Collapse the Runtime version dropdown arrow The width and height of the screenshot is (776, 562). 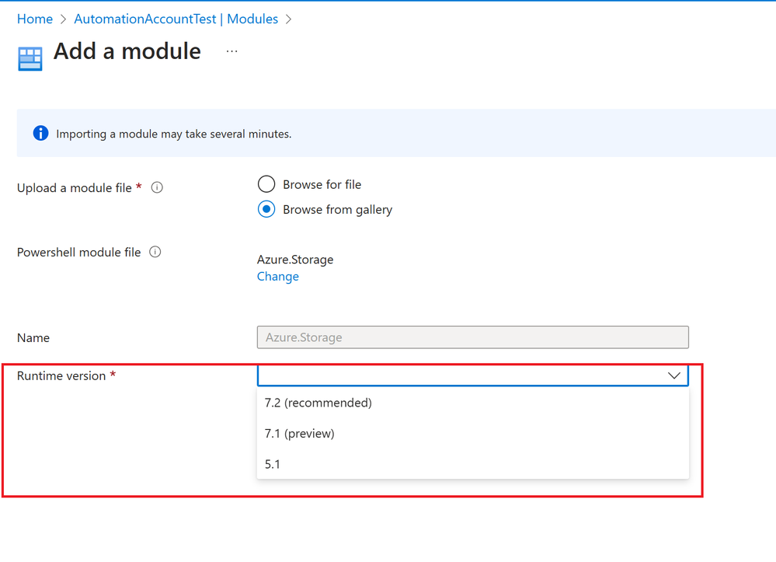674,375
